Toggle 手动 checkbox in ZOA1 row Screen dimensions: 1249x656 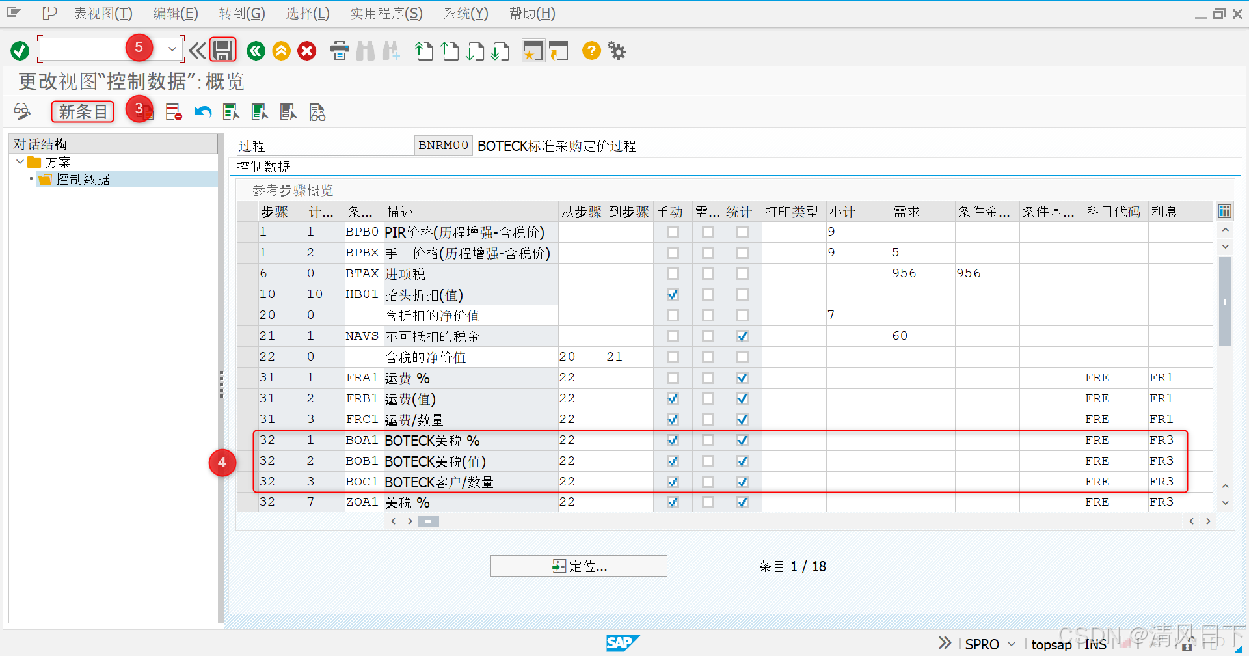pyautogui.click(x=673, y=502)
